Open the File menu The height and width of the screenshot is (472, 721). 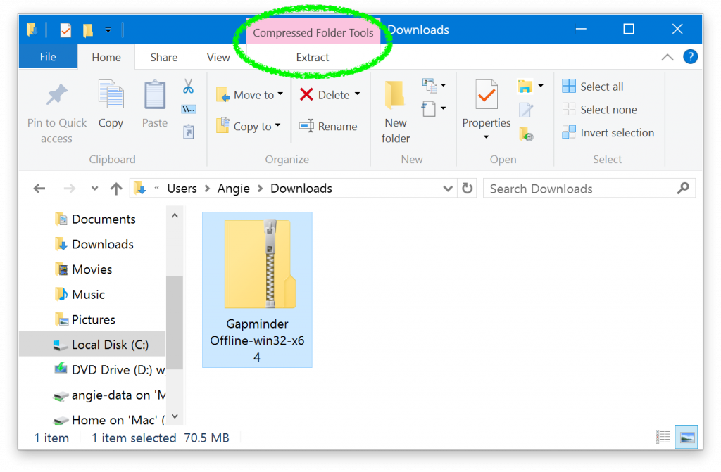(x=48, y=57)
